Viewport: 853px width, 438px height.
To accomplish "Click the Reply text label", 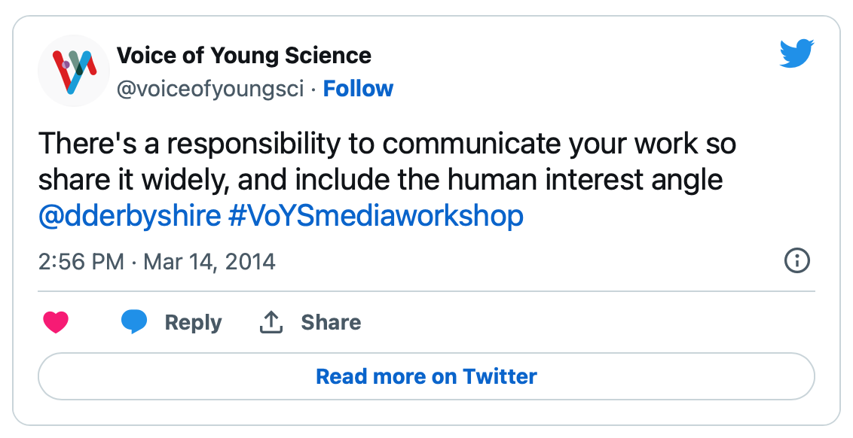I will 193,322.
